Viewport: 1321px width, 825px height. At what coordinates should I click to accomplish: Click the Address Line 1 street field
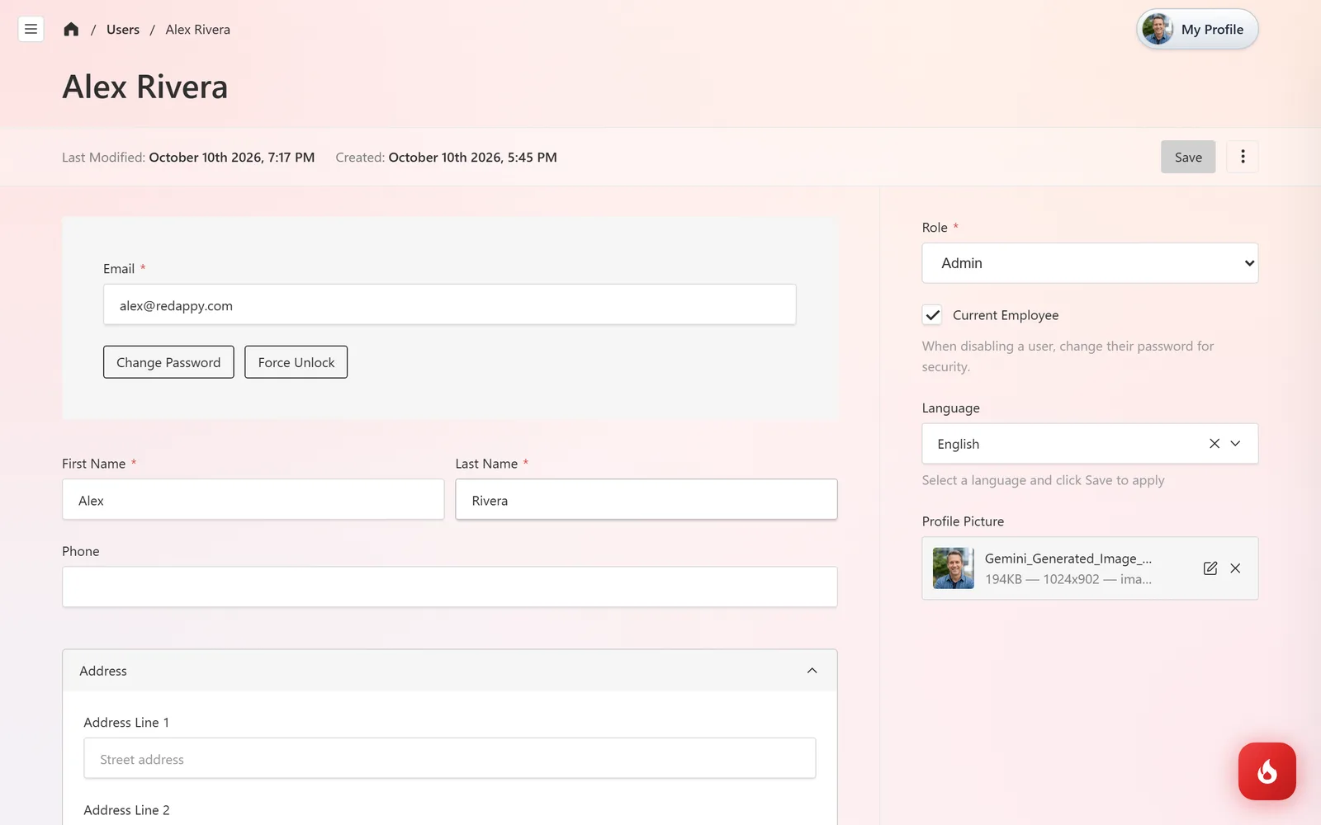point(450,758)
